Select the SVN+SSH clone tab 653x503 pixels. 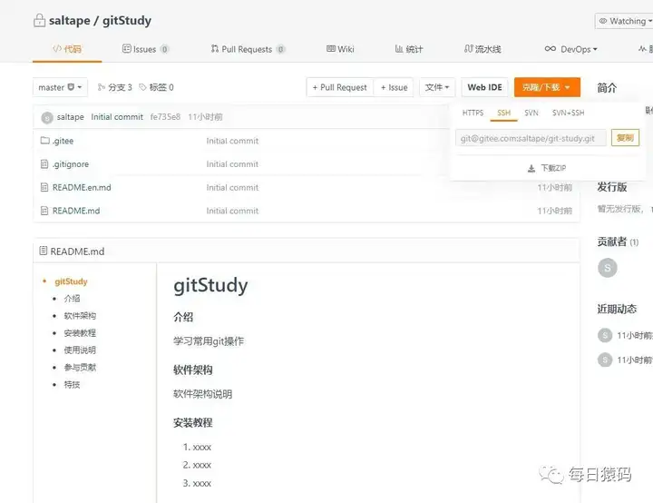tap(568, 113)
